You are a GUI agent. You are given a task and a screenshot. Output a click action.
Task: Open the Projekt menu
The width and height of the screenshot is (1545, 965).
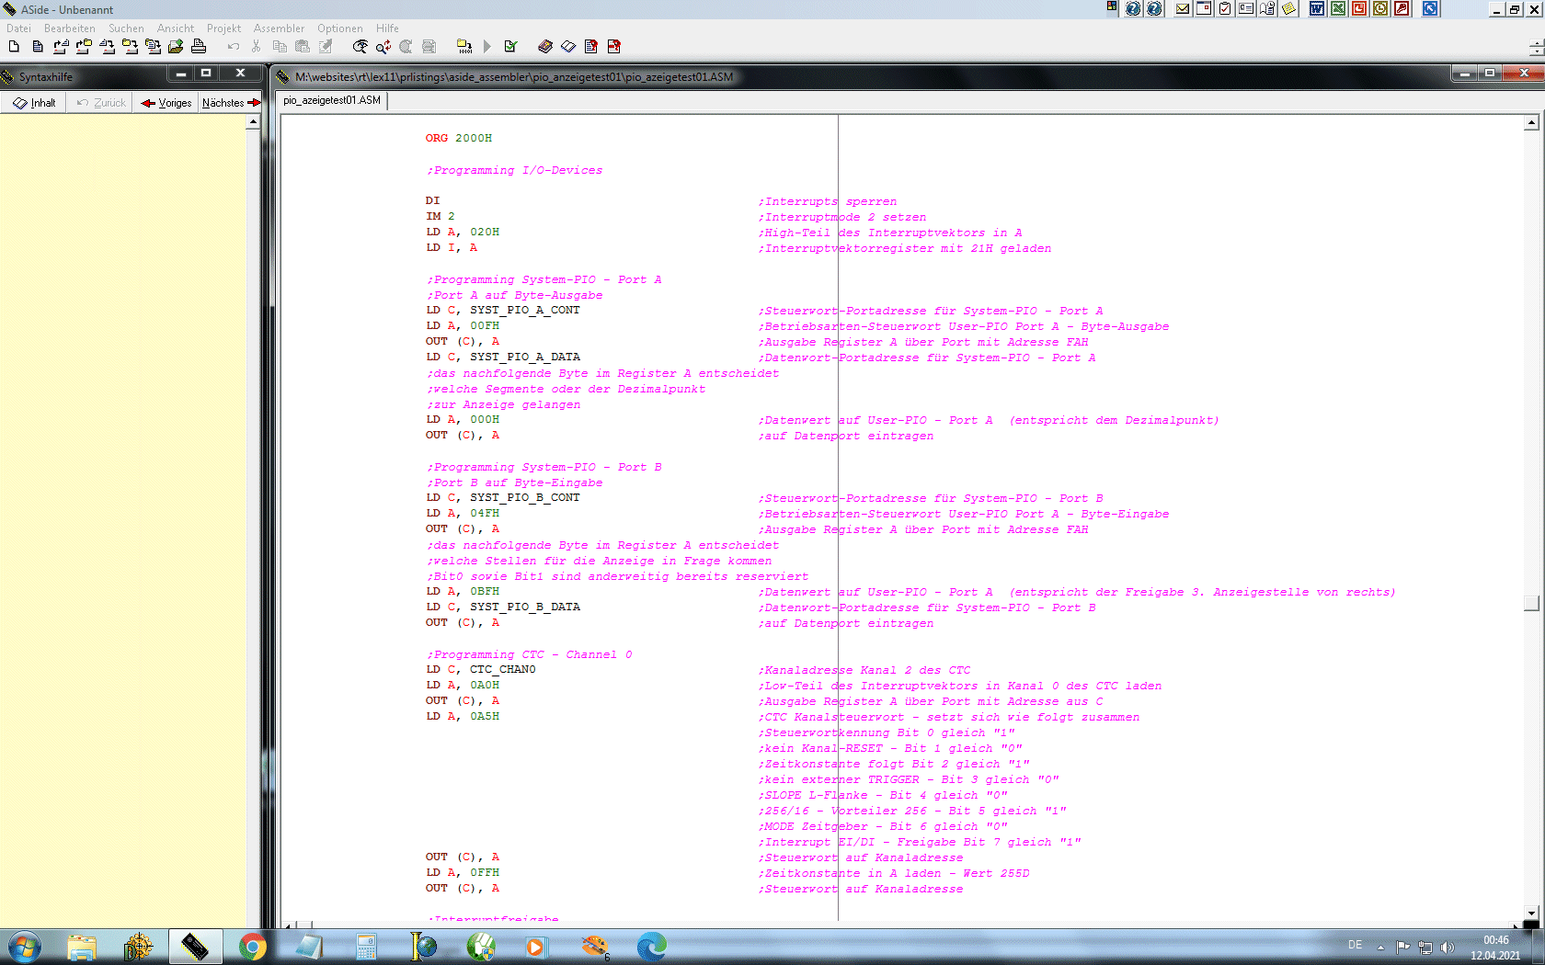223,28
